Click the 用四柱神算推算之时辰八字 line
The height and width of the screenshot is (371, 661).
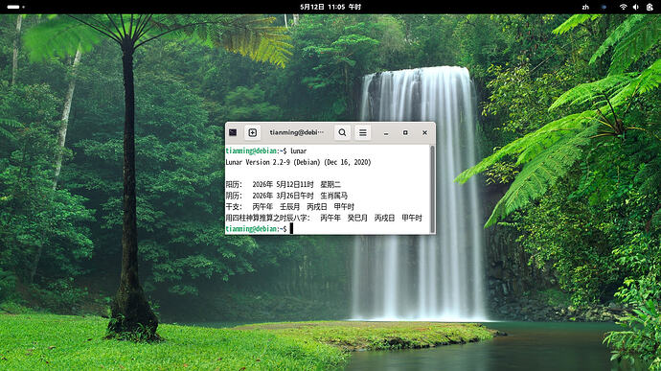pyautogui.click(x=324, y=218)
